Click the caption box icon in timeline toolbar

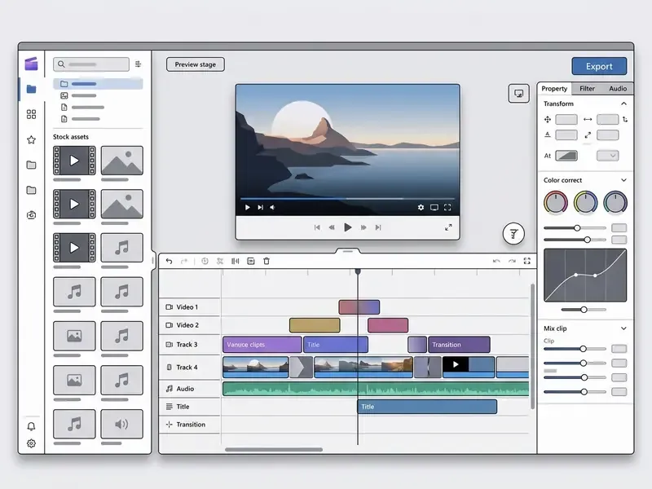tap(251, 261)
